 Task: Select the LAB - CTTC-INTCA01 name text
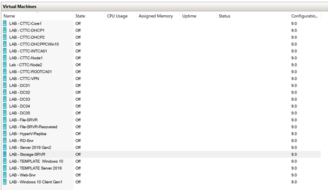point(28,51)
